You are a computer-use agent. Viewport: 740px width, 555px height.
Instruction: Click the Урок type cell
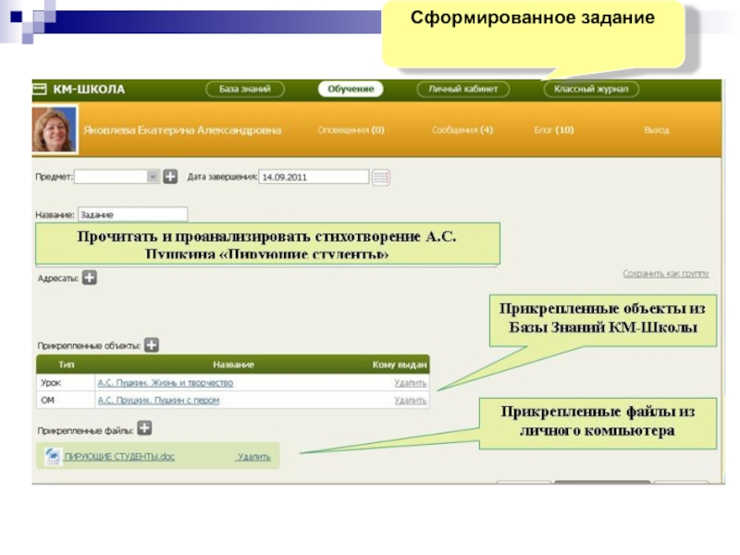(66, 383)
